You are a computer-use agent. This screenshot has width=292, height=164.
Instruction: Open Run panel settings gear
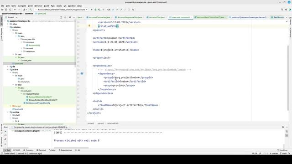283,127
